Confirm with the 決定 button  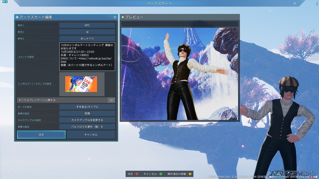click(41, 134)
